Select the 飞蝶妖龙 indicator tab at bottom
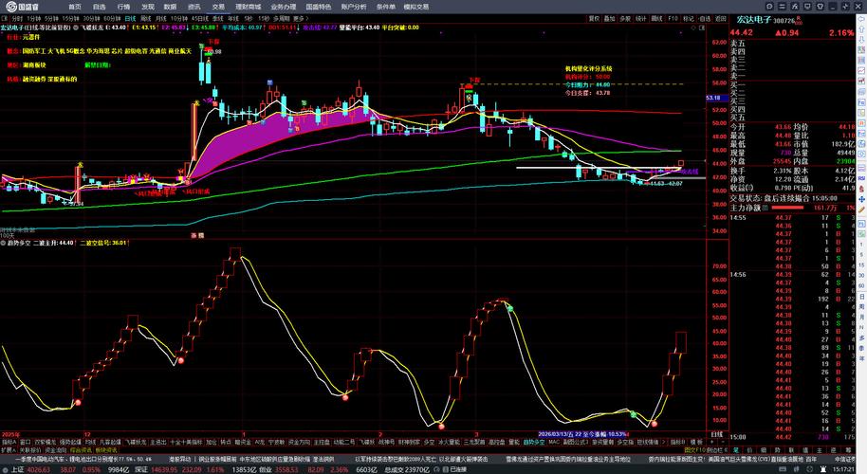Image resolution: width=867 pixels, height=474 pixels. (136, 442)
